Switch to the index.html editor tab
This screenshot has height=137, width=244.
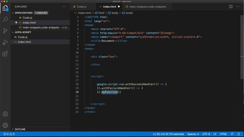coord(109,7)
